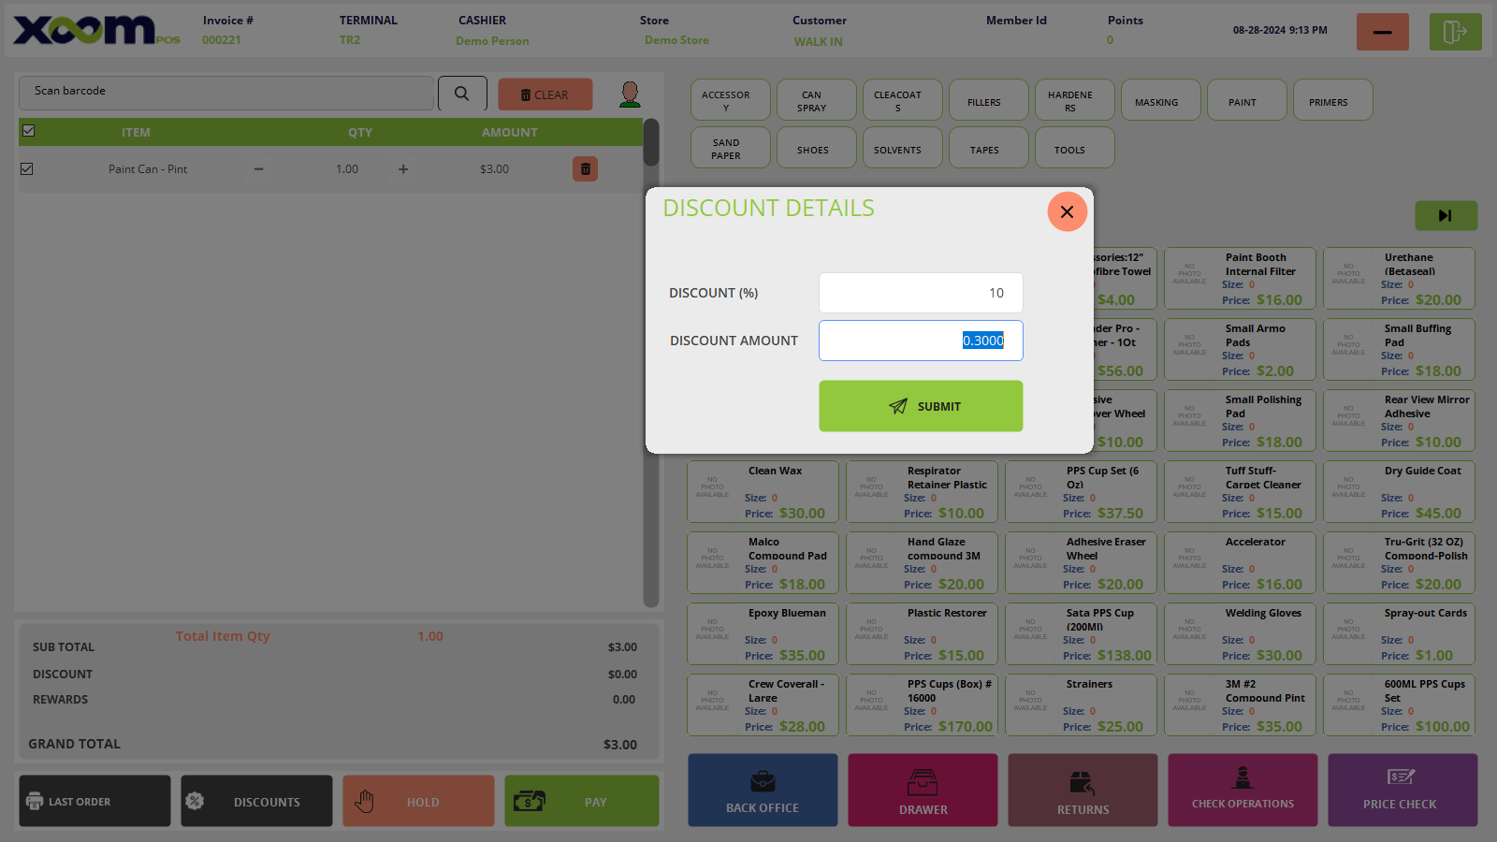Select the SOLVENTS category tab

point(897,149)
